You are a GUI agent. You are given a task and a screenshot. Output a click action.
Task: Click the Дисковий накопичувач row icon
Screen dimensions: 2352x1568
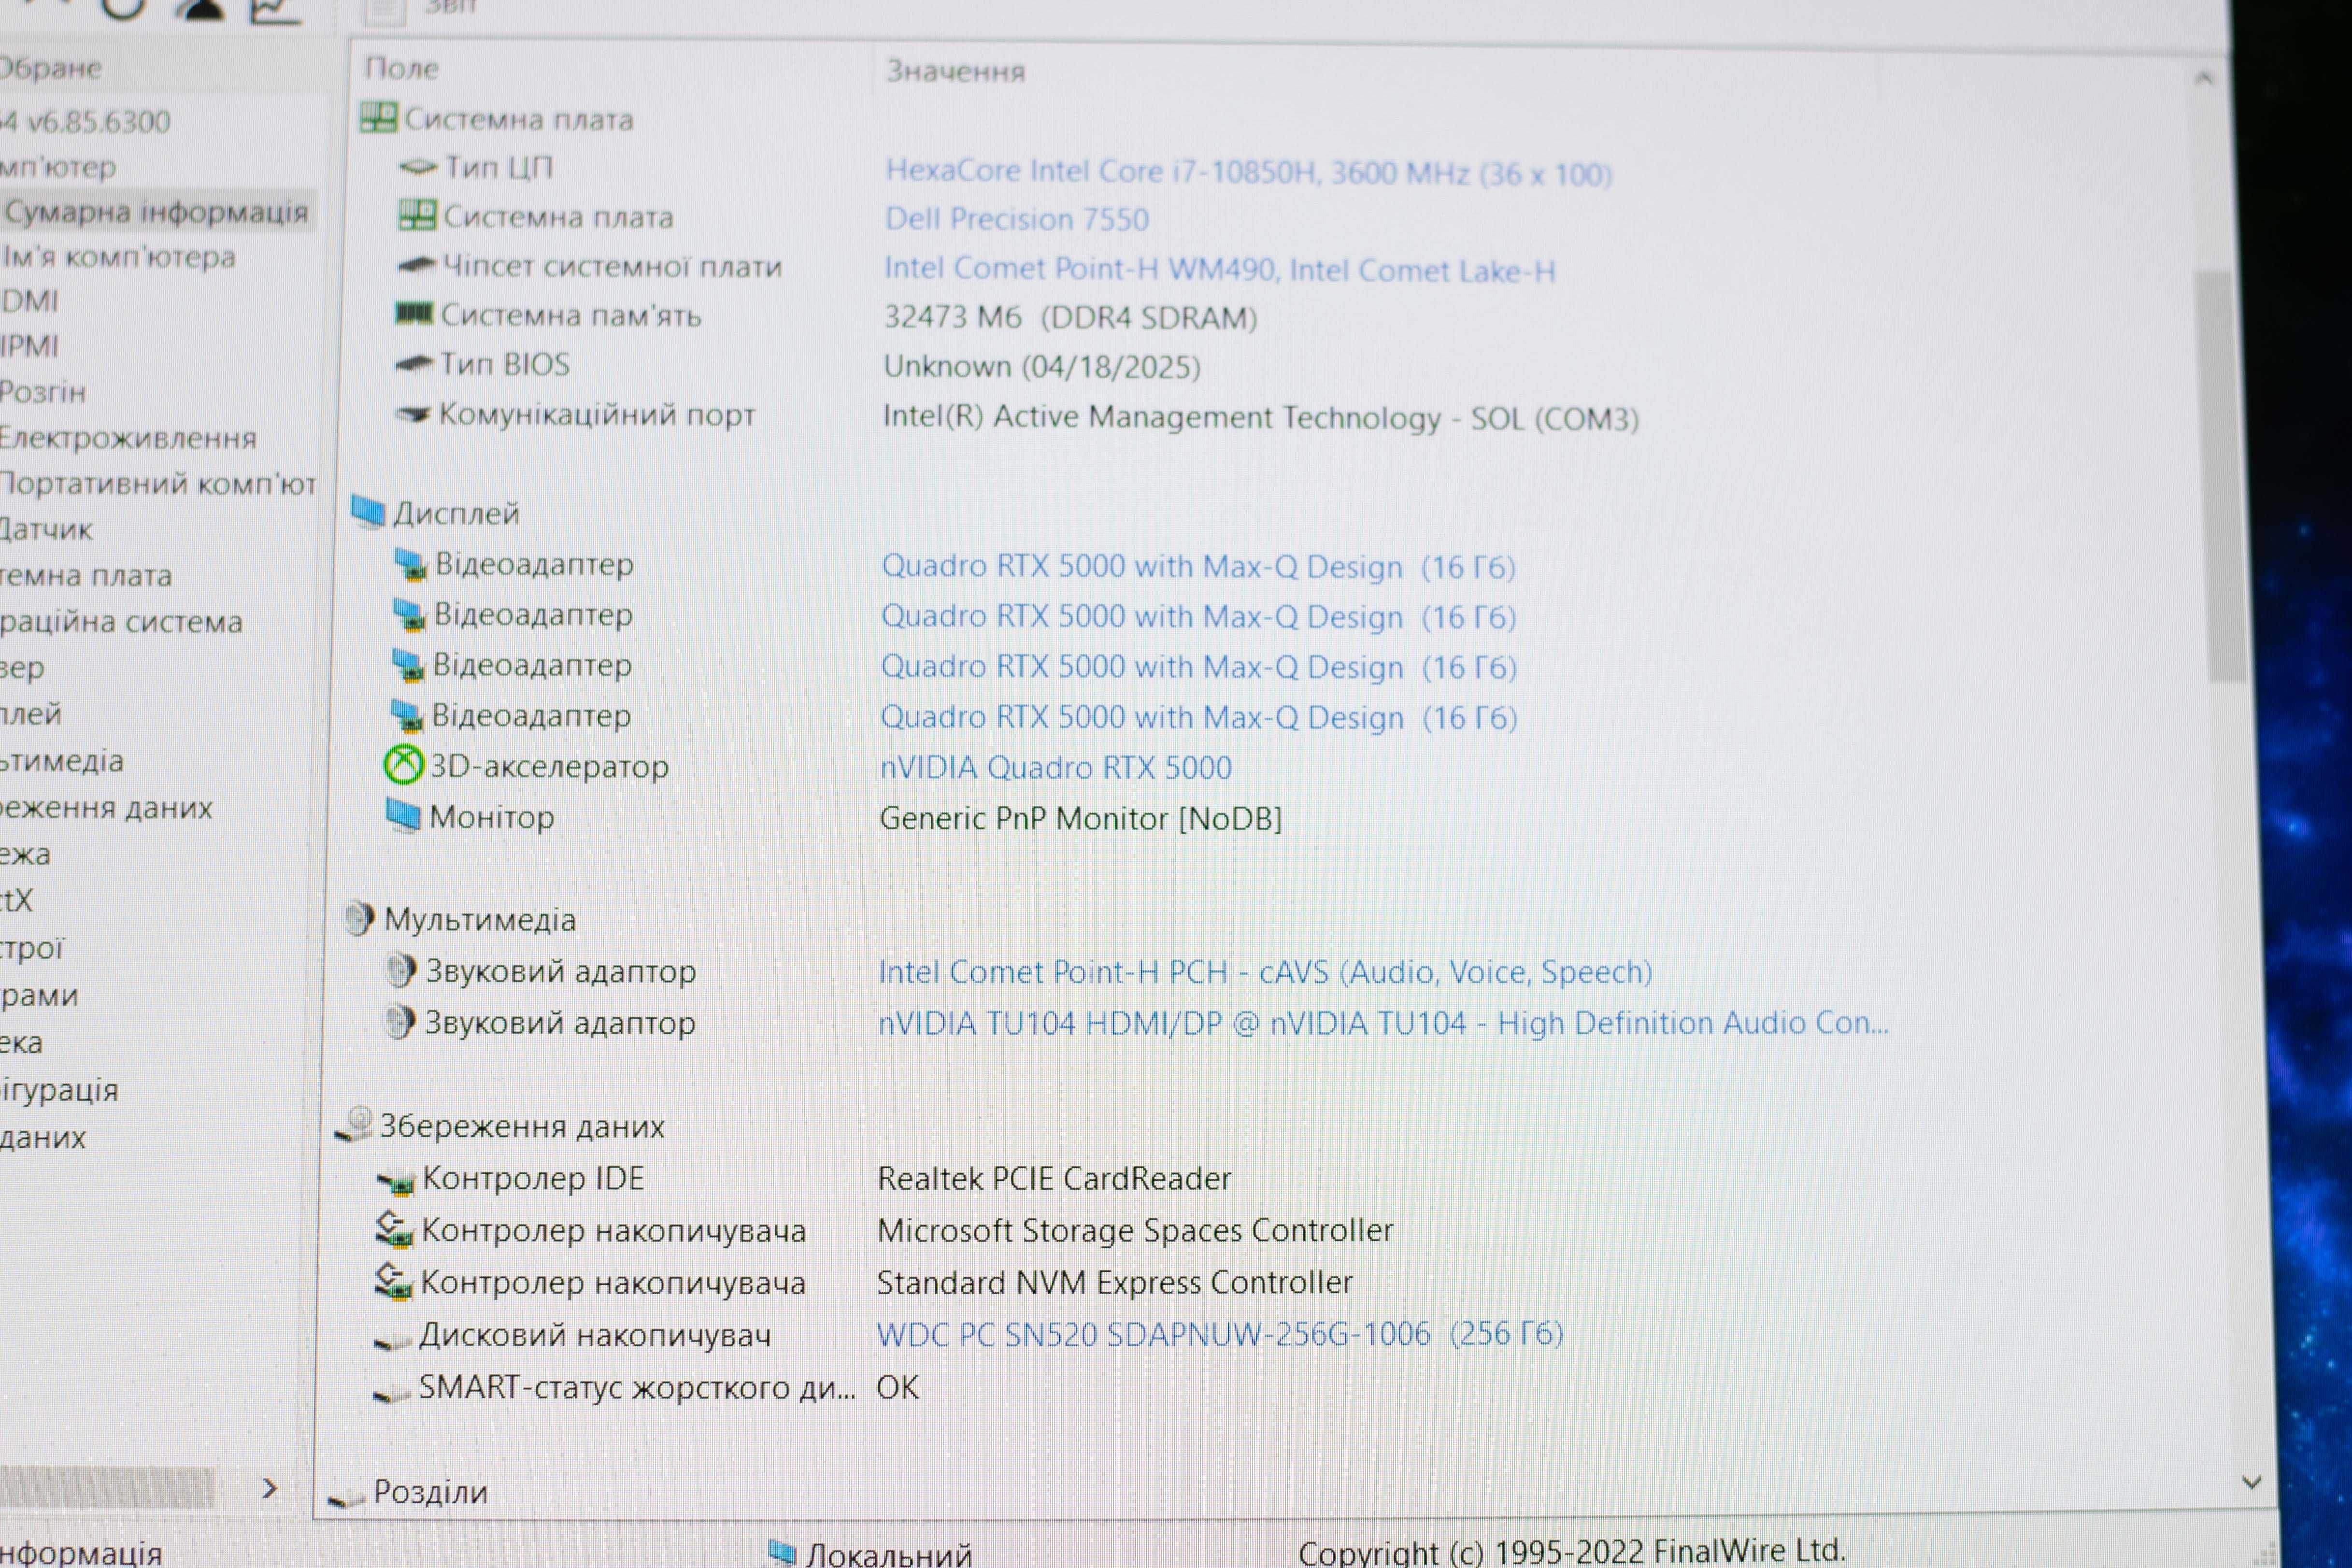pos(392,1340)
